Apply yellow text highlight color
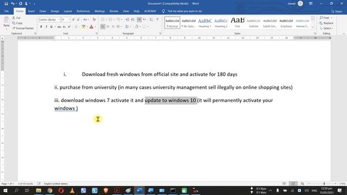This screenshot has height=195, width=347. tap(83, 27)
